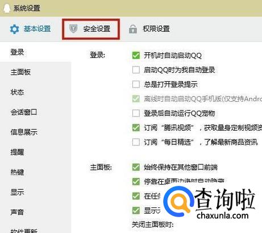The width and height of the screenshot is (262, 233).
Task: Enable 启动QQ时为我自动登录
Action: pos(136,70)
